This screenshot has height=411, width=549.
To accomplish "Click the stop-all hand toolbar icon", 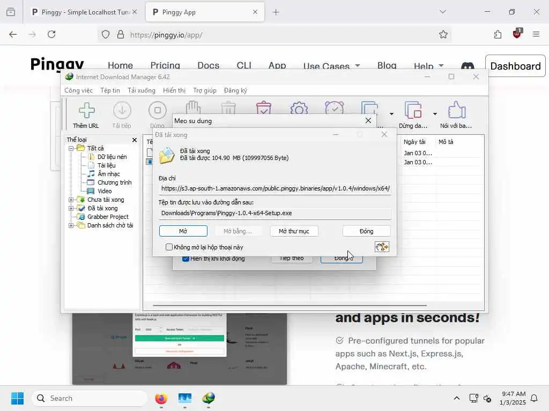I will [193, 107].
